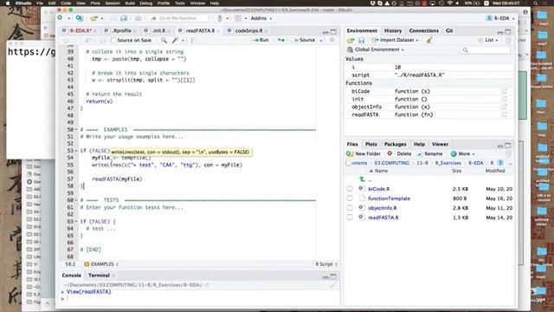Collapse the TESTS section fold at line 60

click(x=76, y=200)
